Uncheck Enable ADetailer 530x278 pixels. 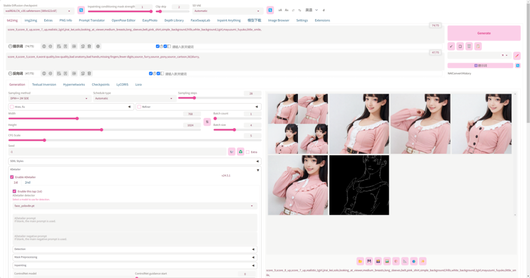(12, 177)
